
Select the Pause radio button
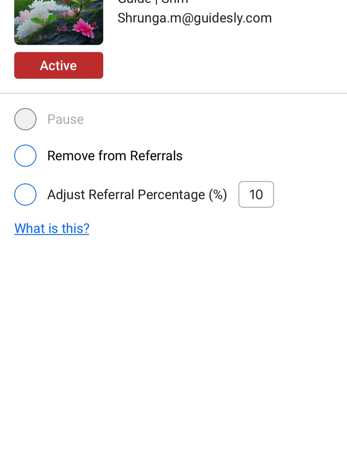pyautogui.click(x=25, y=119)
